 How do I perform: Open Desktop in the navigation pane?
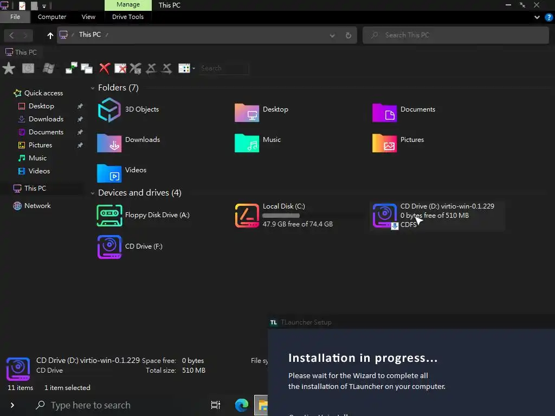click(41, 106)
